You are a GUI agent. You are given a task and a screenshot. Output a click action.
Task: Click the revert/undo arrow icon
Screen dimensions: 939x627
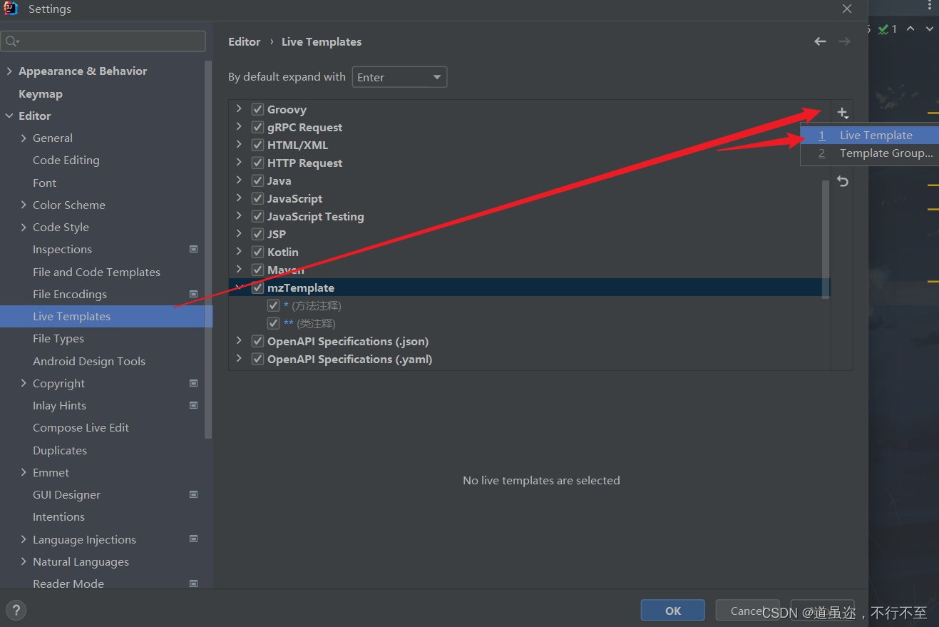click(x=843, y=181)
